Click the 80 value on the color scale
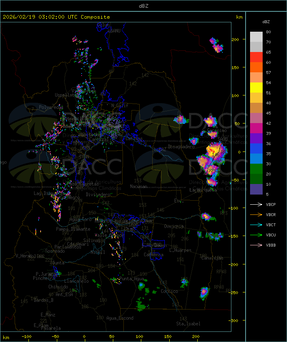Viewport: 287px width, 342px height. pyautogui.click(x=268, y=32)
